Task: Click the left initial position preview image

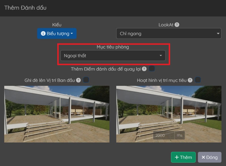Action: tap(57, 114)
